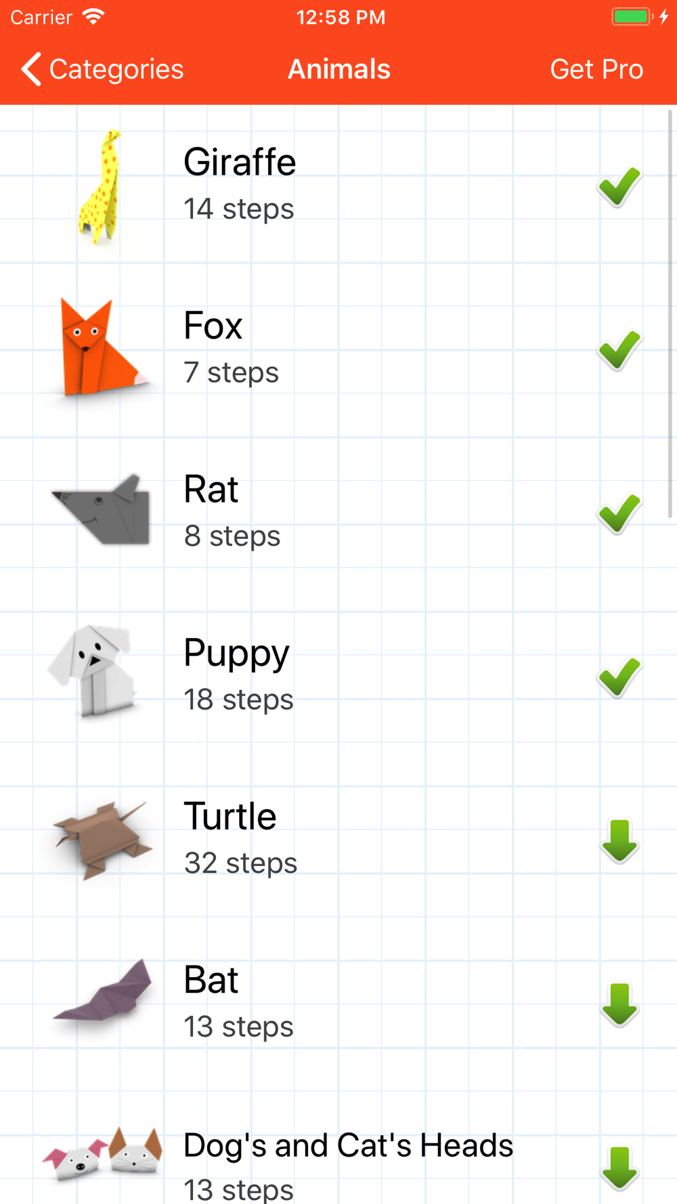Download the Bat model with green arrow

619,1005
